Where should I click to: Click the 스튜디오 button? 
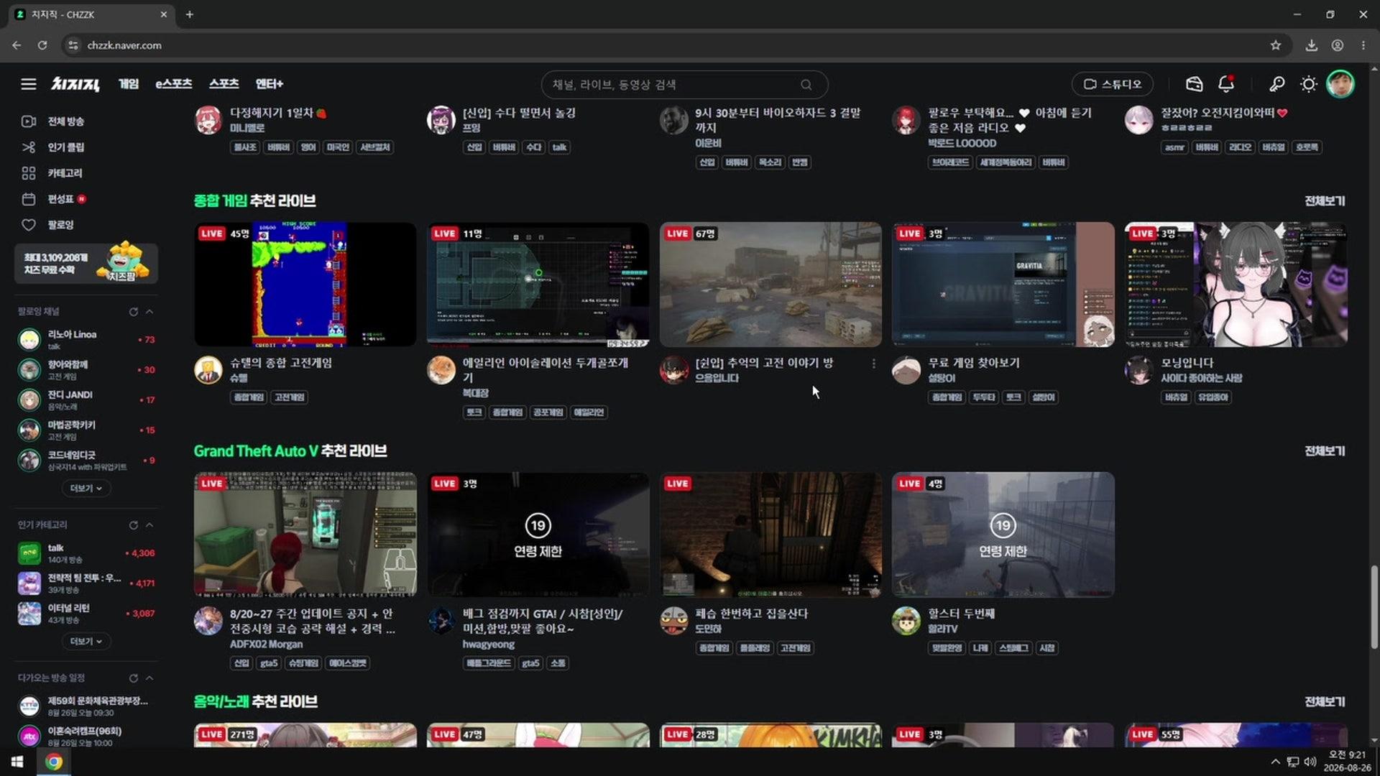click(1112, 84)
